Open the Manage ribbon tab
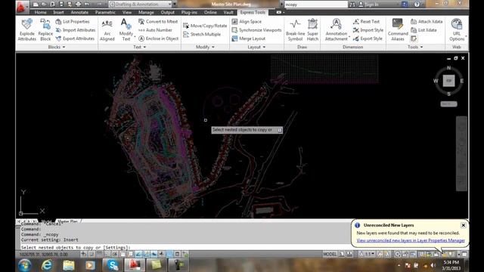The image size is (484, 272). point(146,12)
